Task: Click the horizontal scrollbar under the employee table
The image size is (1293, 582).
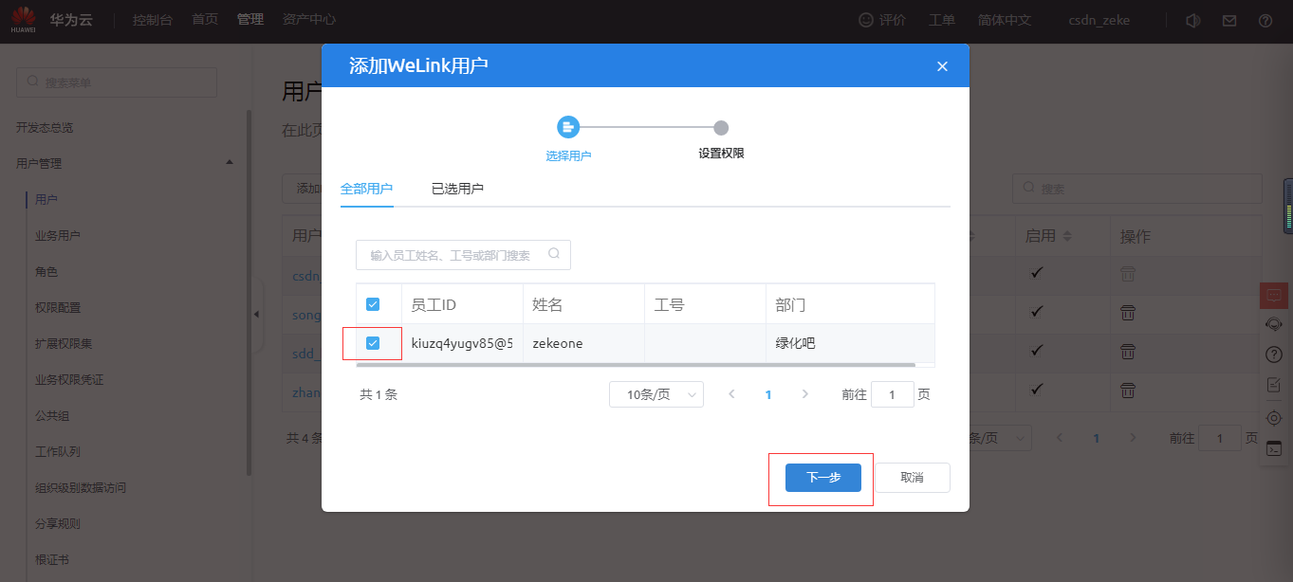Action: tap(636, 364)
